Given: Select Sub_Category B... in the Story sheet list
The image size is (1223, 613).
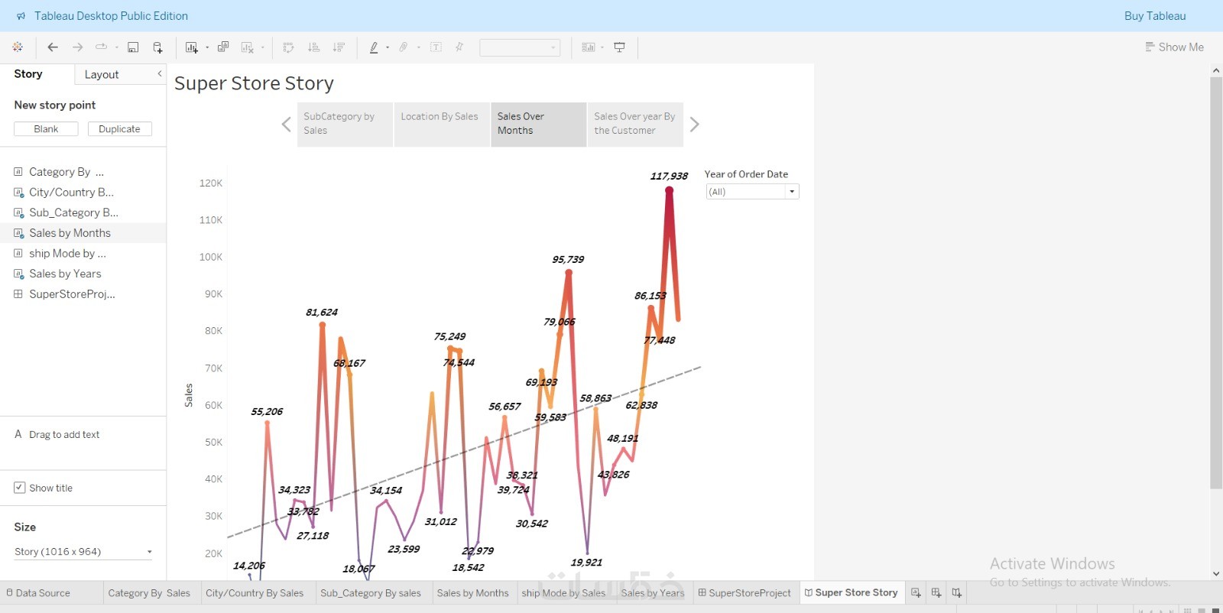Looking at the screenshot, I should coord(83,212).
